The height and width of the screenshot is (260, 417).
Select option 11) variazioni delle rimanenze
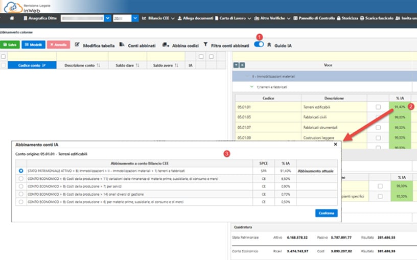click(x=21, y=179)
